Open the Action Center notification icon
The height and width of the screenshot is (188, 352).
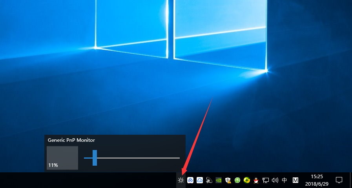pyautogui.click(x=339, y=180)
